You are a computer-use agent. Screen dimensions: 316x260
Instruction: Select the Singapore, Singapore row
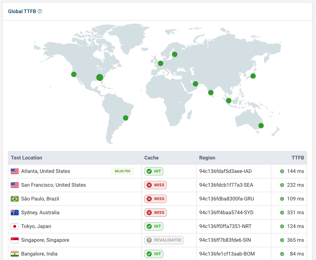(x=158, y=240)
